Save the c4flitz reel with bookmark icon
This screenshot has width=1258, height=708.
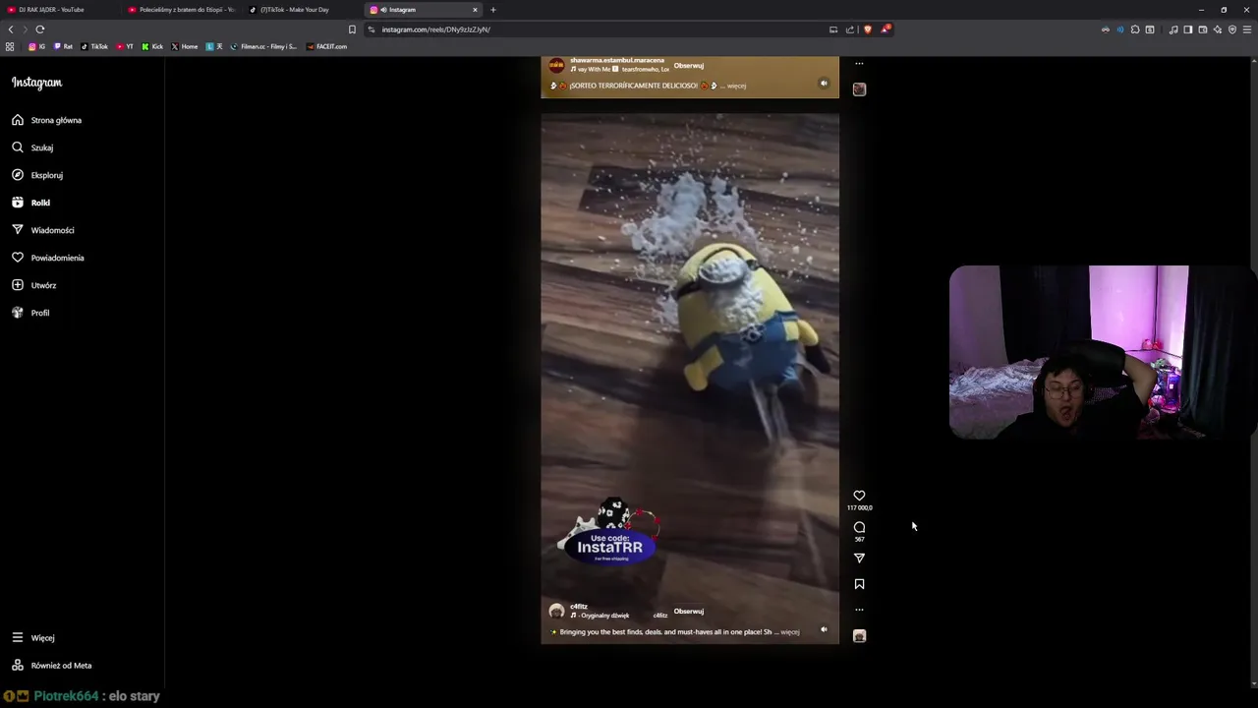tap(859, 584)
